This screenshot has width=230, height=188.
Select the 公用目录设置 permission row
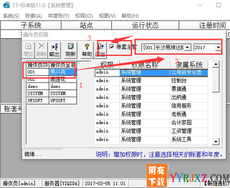coord(151,72)
